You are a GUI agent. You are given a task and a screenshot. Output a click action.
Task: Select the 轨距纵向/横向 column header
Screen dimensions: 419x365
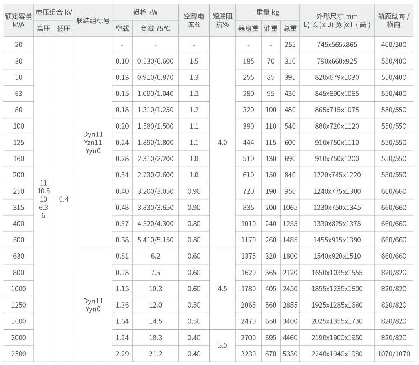coord(394,20)
